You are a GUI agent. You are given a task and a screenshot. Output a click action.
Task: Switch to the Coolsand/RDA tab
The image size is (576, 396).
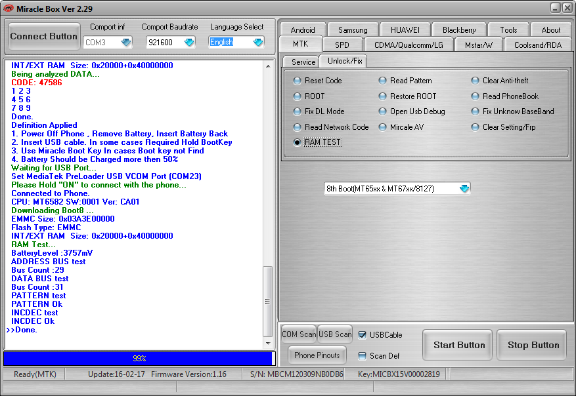pyautogui.click(x=538, y=45)
